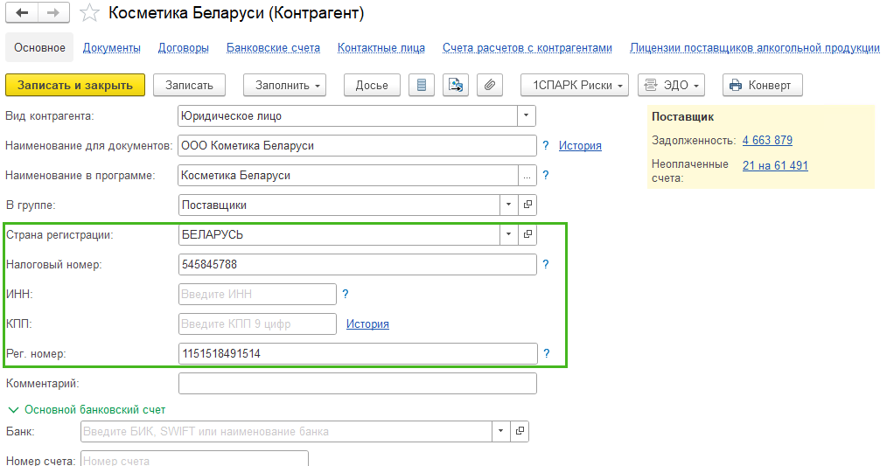Click the create-based-on icon next to paperclip
887x466 pixels.
456,85
